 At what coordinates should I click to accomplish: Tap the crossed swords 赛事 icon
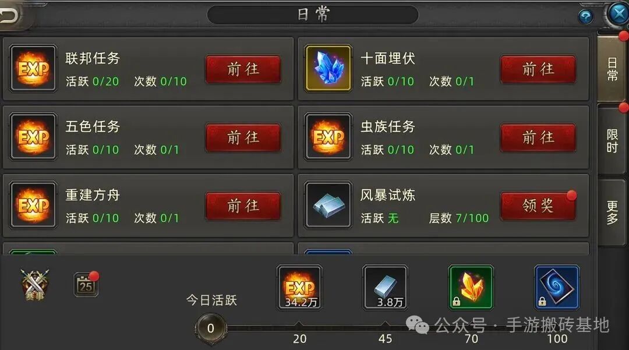click(x=34, y=285)
